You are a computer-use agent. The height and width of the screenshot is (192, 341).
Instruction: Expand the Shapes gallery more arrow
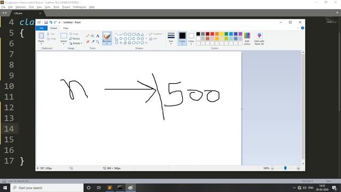pos(146,43)
